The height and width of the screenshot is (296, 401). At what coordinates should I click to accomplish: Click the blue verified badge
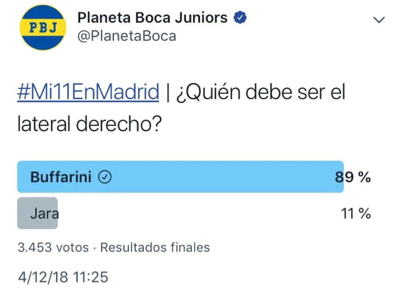point(240,18)
